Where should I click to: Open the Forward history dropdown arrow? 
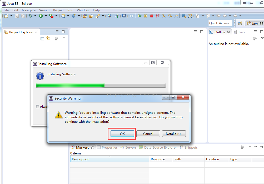[240, 16]
